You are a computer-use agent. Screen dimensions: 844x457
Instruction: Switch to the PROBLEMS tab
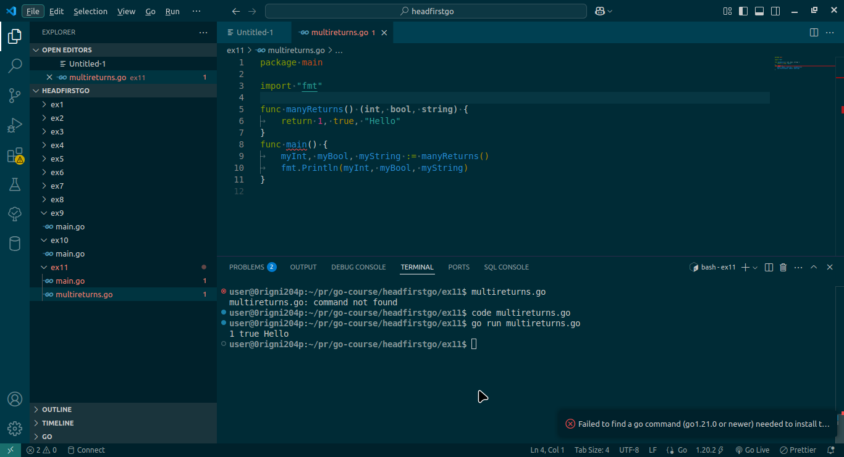247,267
